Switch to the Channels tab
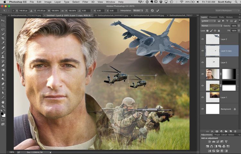This screenshot has width=241, height=154. pyautogui.click(x=213, y=17)
